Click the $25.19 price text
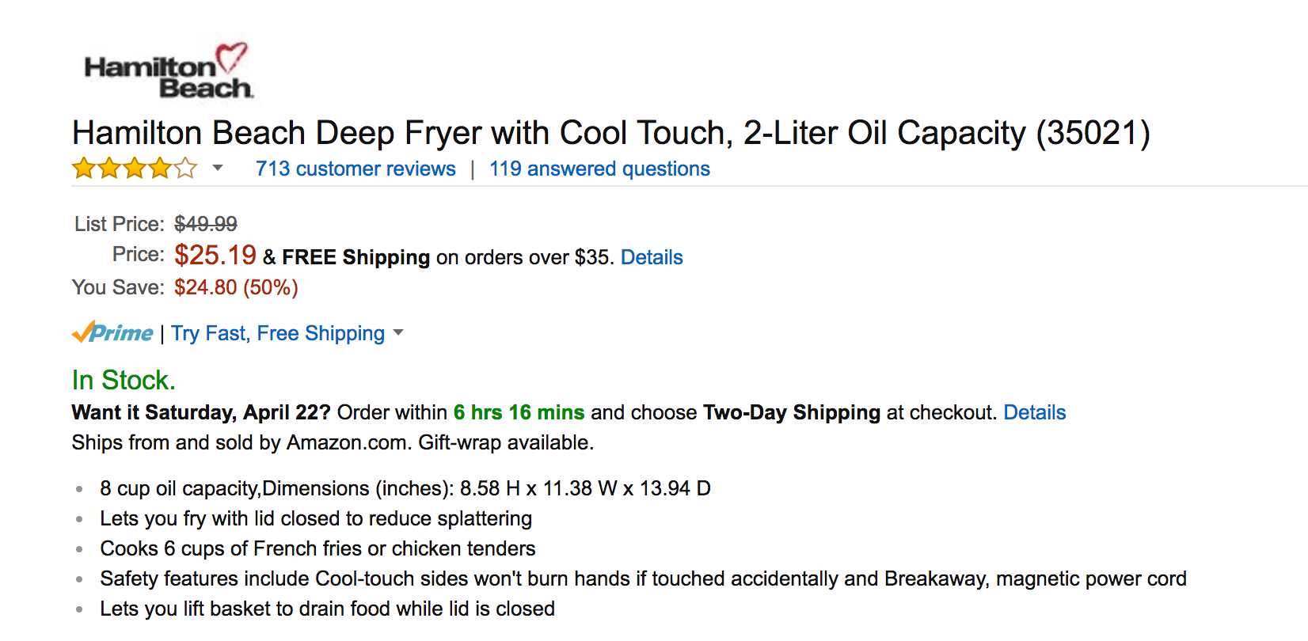Image resolution: width=1308 pixels, height=641 pixels. pyautogui.click(x=215, y=256)
